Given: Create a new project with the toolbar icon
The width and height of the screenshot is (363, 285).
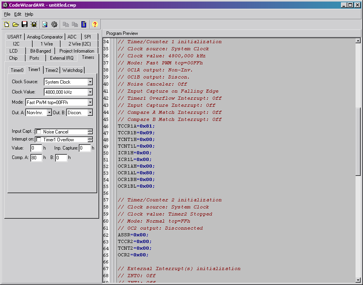Looking at the screenshot, I should 7,24.
